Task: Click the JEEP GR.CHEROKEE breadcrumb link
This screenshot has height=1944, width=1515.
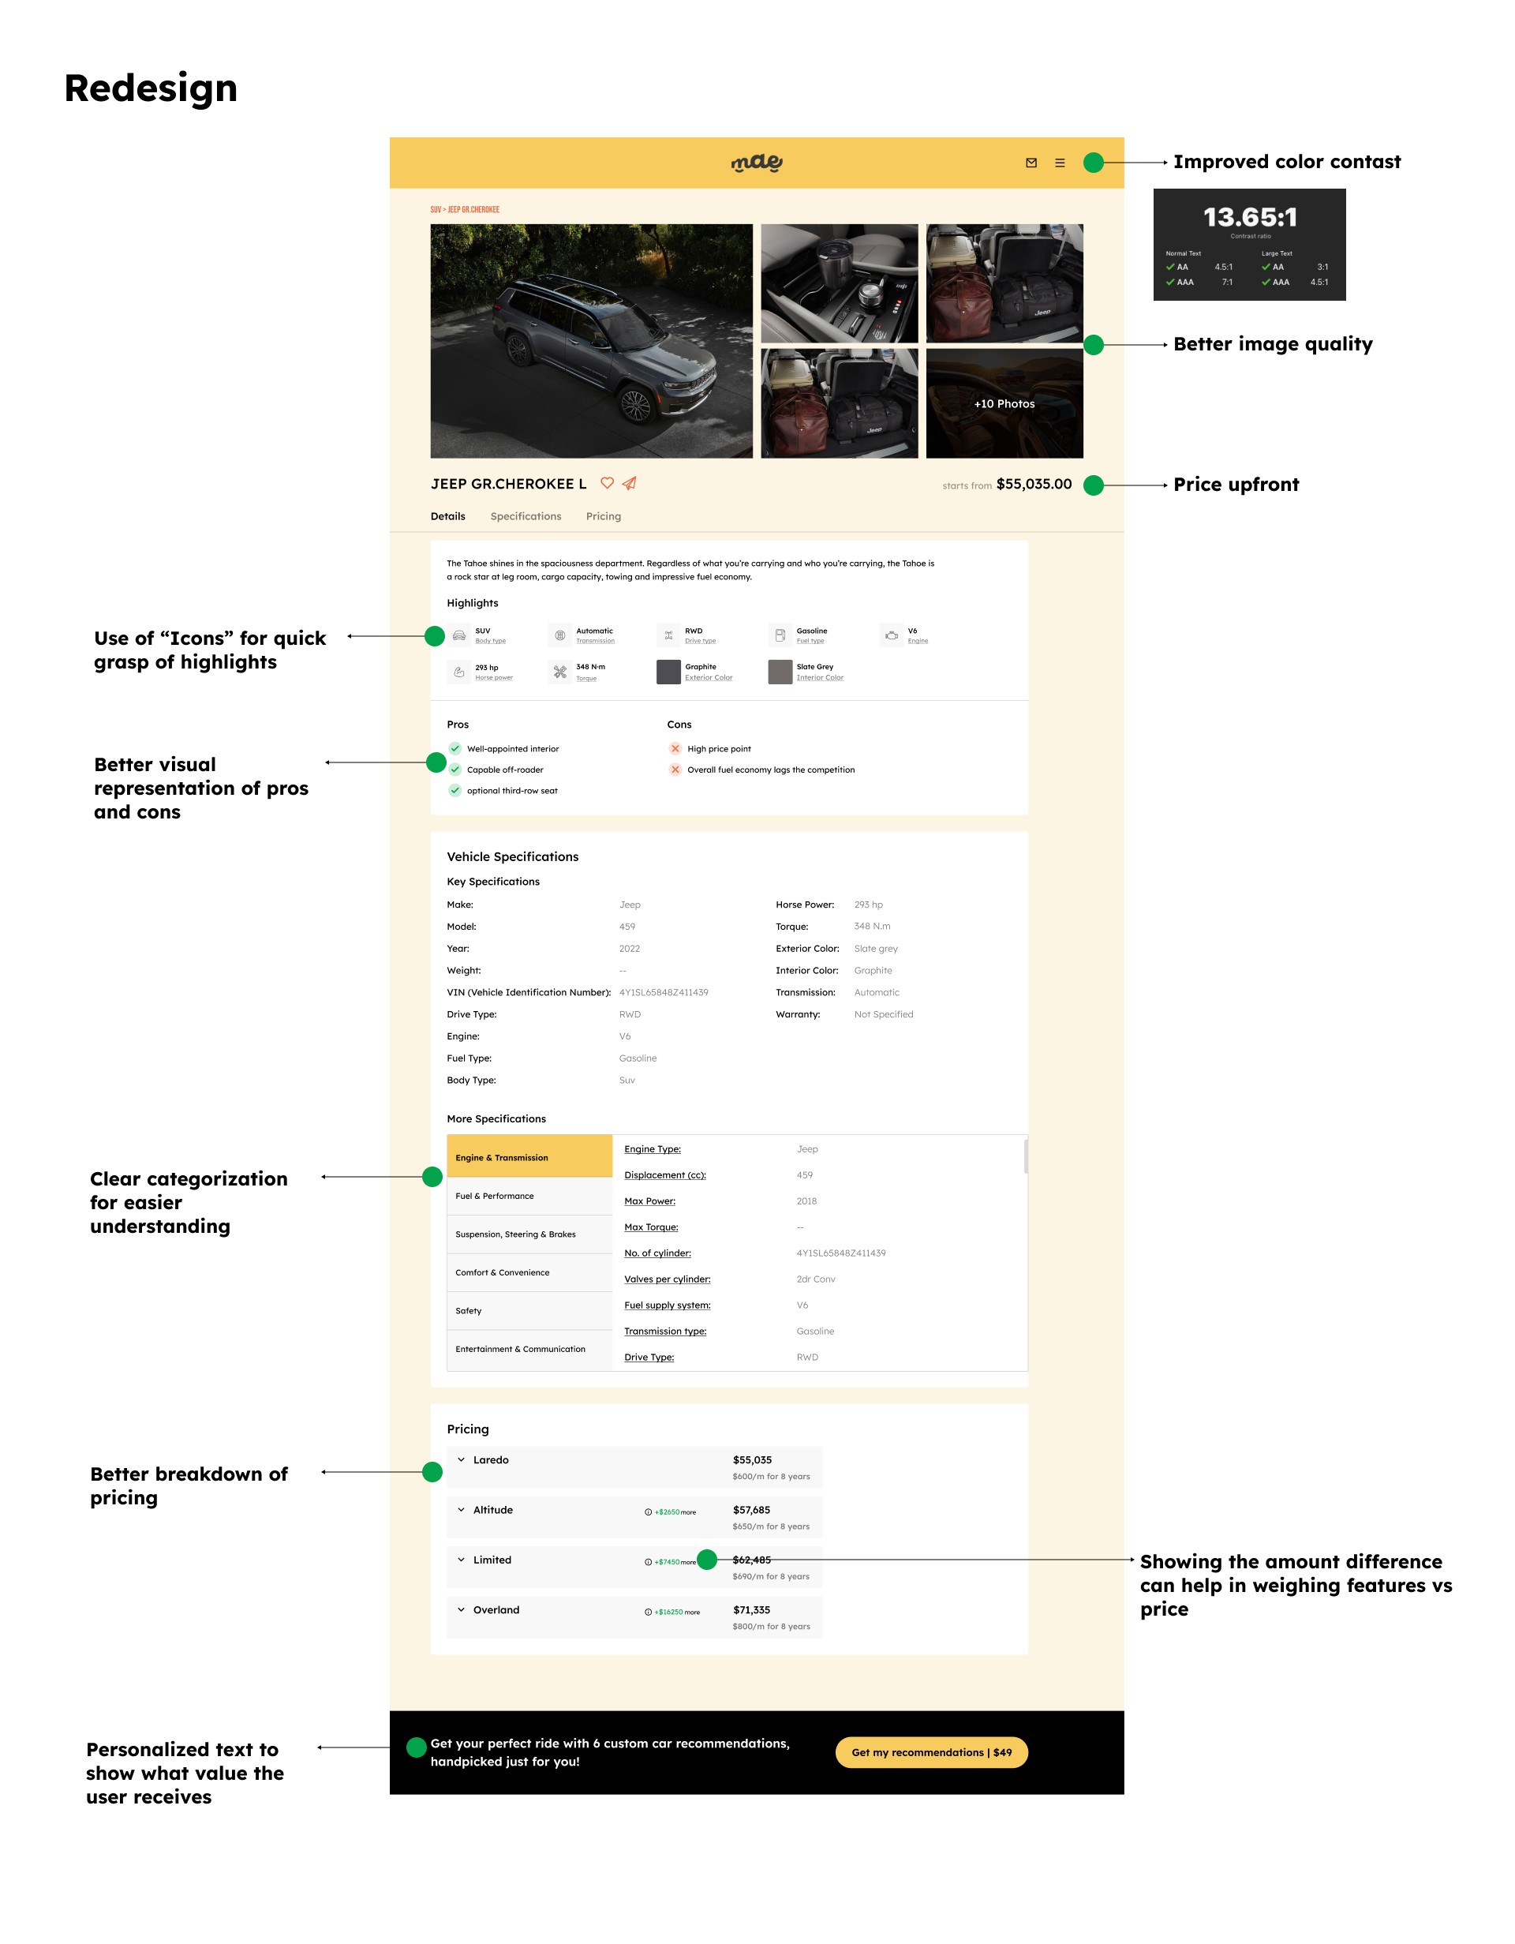Action: [473, 210]
